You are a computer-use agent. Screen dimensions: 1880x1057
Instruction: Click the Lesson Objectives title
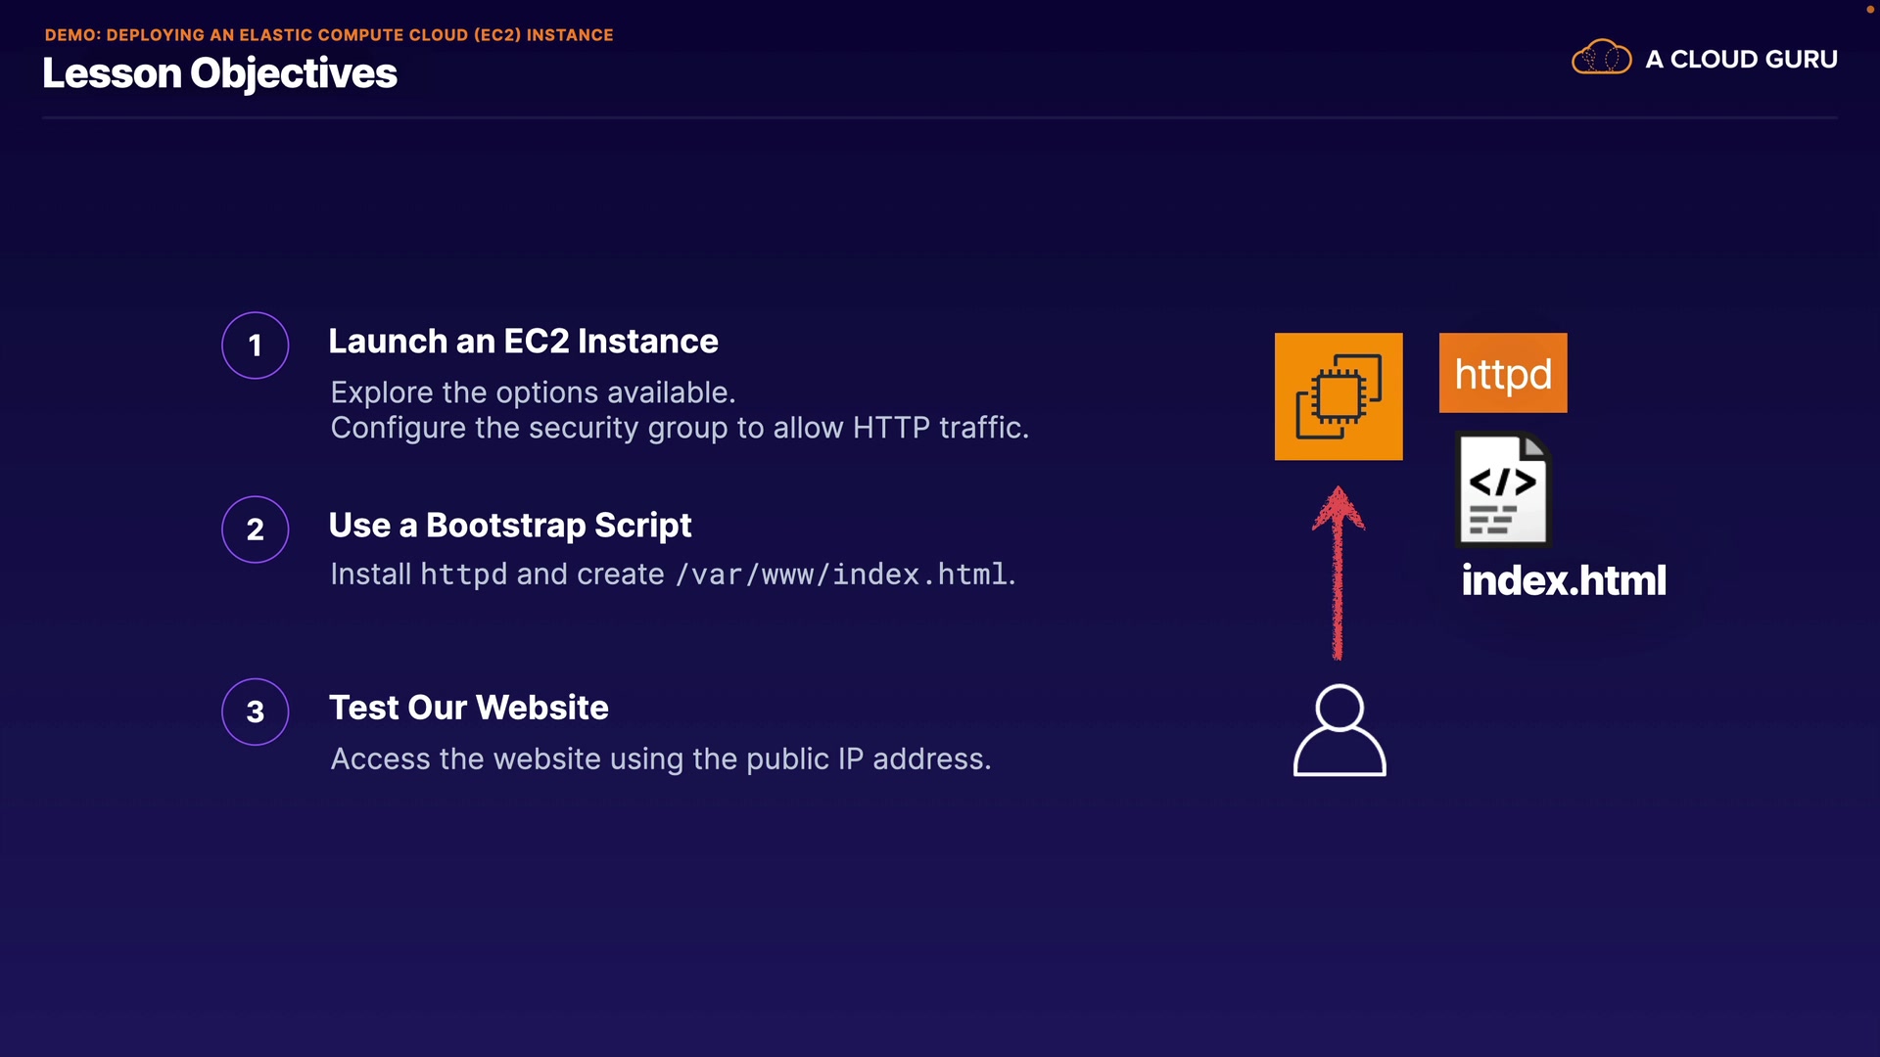click(219, 73)
